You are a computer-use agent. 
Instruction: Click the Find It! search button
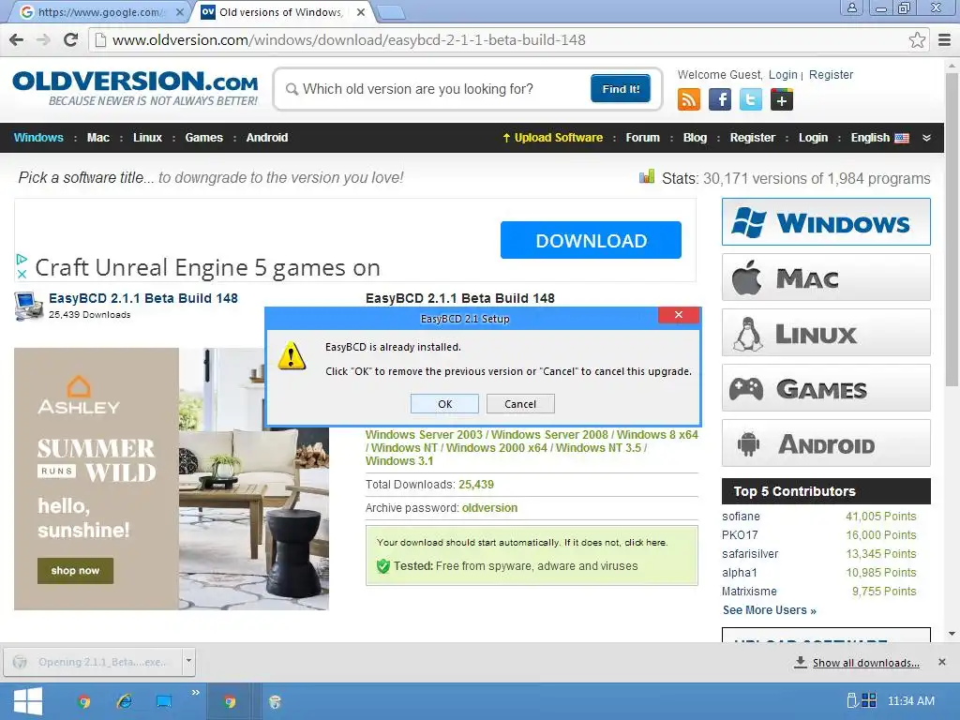coord(621,89)
